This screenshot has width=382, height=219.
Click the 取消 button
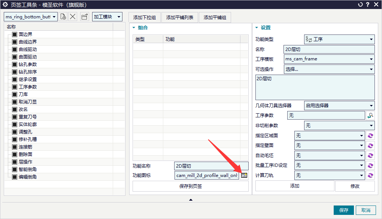366,210
